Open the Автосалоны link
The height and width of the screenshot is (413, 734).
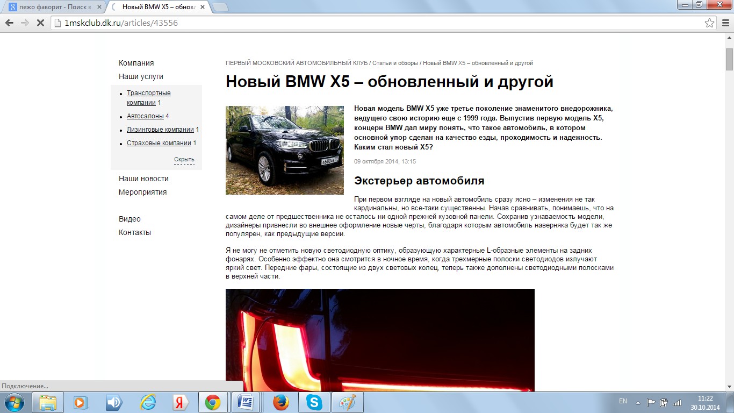145,116
